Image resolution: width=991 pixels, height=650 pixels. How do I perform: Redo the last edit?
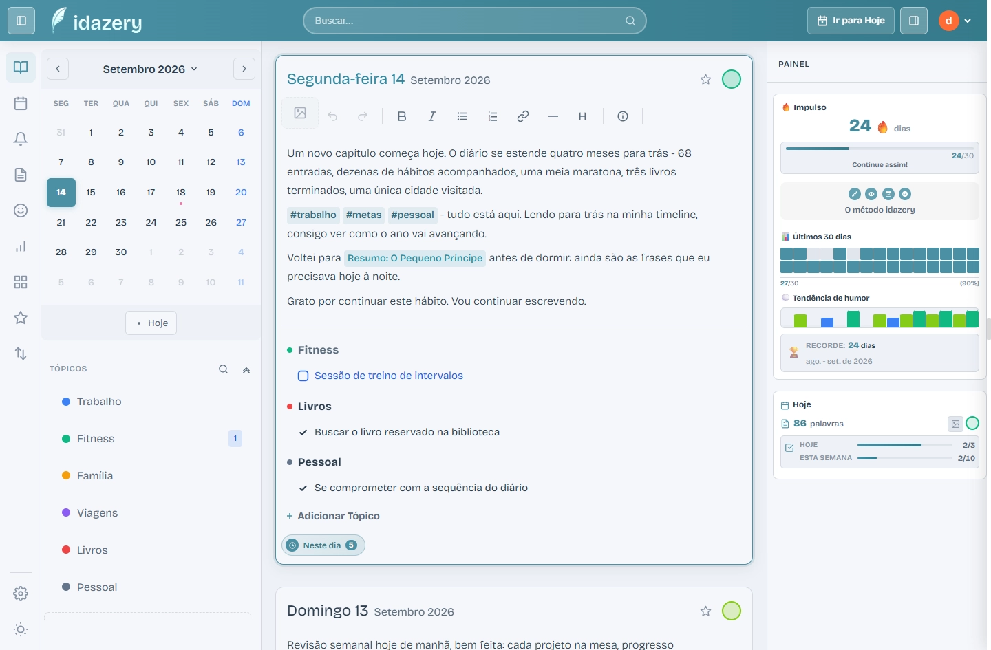(363, 116)
